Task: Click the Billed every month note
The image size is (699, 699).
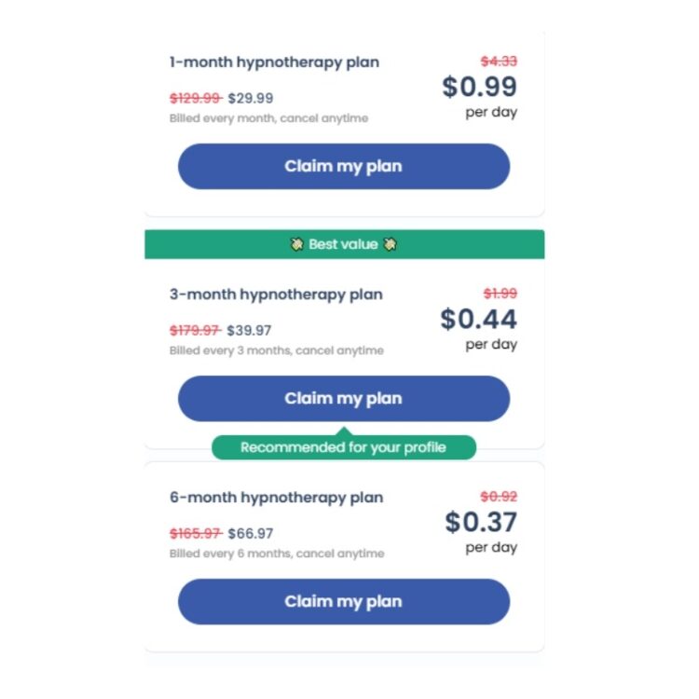Action: pyautogui.click(x=268, y=118)
